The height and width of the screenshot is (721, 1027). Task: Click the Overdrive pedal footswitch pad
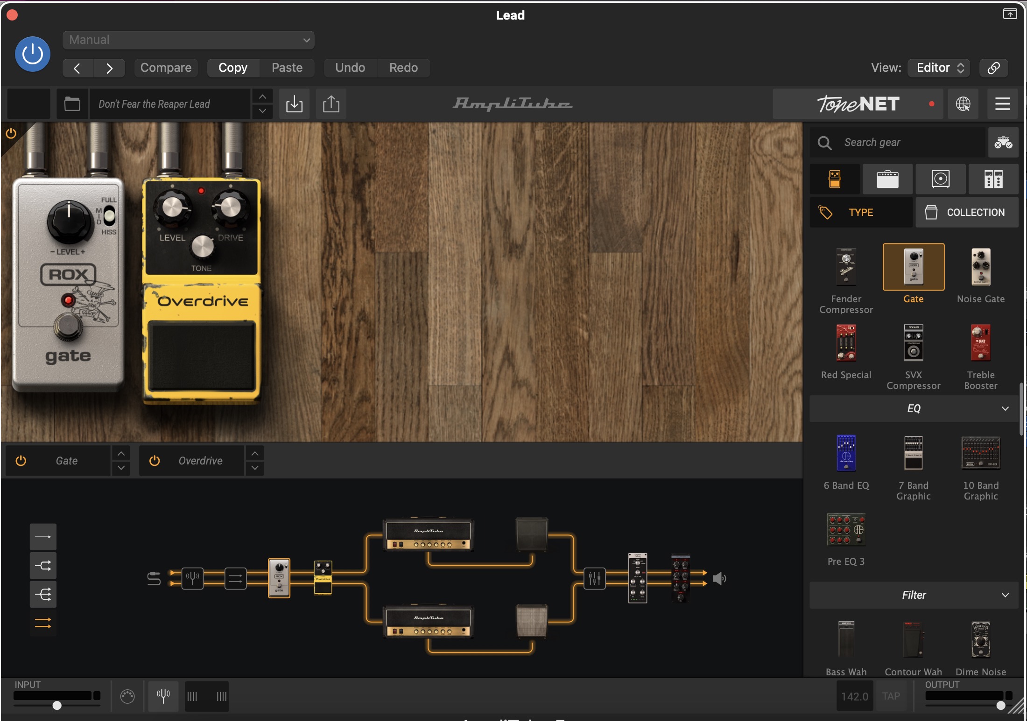click(202, 356)
